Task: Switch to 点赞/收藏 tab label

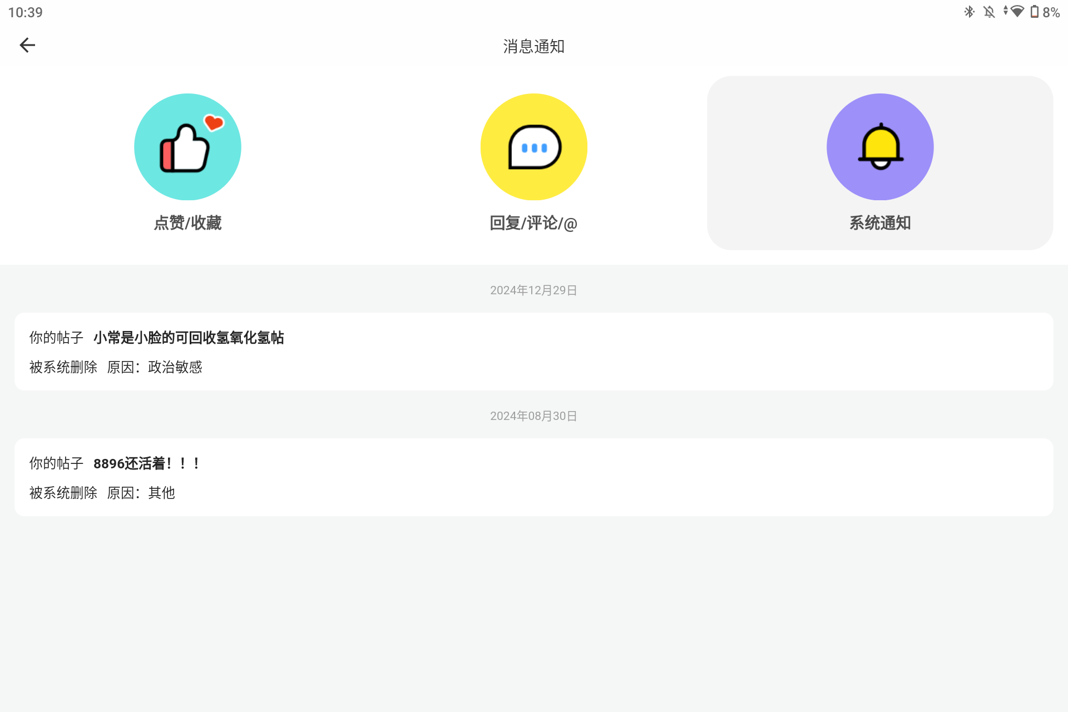Action: [187, 223]
